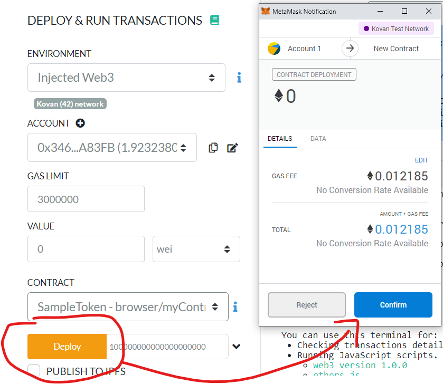This screenshot has height=384, width=443.
Task: Maximize the MetaMask Notification window
Action: tap(404, 11)
